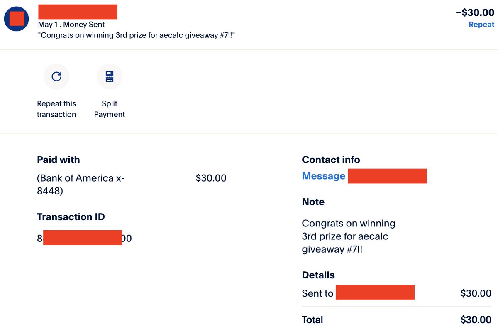Click the blue Repeat link under -$30.00
Screen dimensions: 498x332
click(x=481, y=25)
